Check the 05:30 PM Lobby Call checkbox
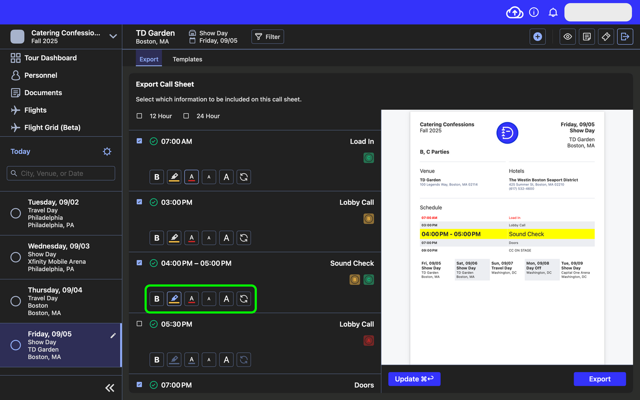This screenshot has width=640, height=400. click(x=139, y=324)
